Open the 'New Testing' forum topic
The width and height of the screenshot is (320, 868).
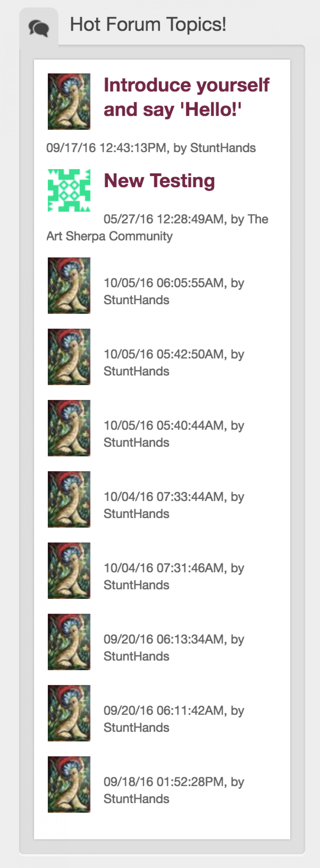[159, 181]
